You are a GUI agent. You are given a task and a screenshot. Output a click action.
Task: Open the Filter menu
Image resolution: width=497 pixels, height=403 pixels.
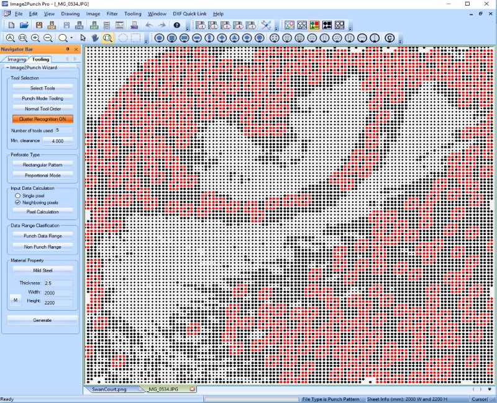tap(112, 14)
